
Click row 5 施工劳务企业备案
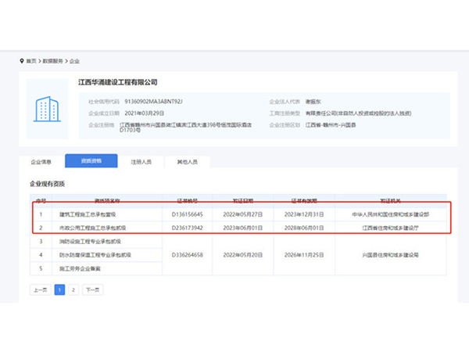(x=80, y=268)
